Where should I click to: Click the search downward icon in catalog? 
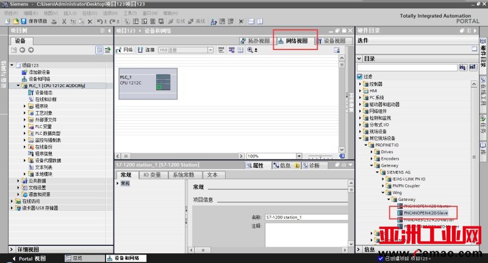(462, 68)
